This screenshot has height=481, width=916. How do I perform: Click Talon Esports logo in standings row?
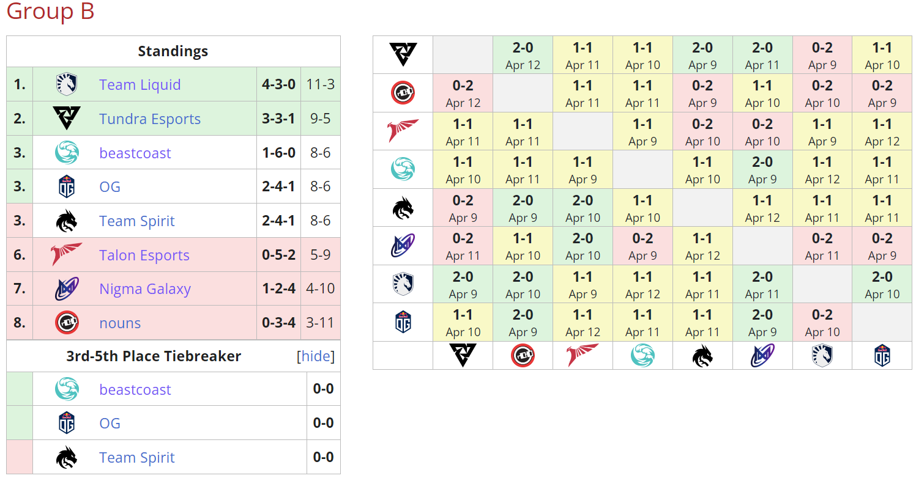pos(66,255)
